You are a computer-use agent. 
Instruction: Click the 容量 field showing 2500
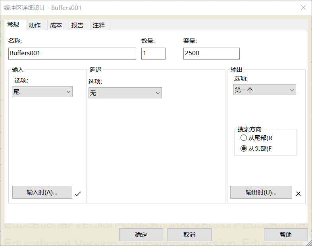pos(211,53)
